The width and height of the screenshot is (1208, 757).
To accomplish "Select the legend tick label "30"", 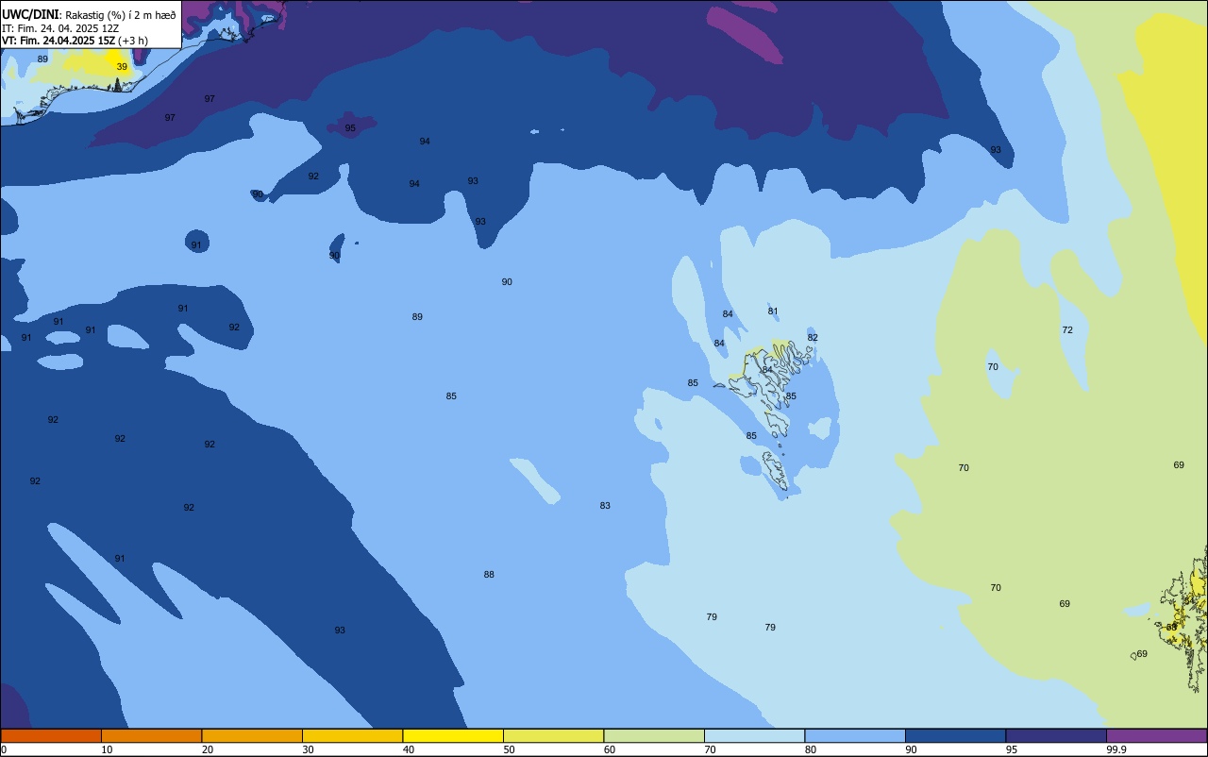I will [308, 749].
